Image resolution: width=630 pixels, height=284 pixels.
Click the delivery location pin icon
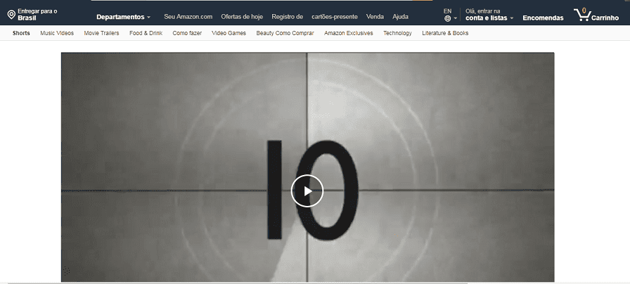(x=11, y=14)
